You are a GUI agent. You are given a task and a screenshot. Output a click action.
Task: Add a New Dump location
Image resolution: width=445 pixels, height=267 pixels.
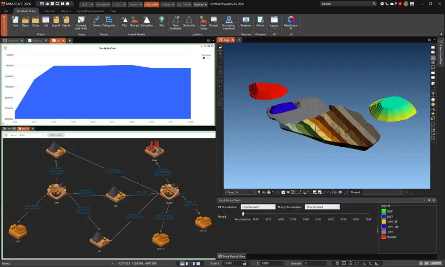(x=203, y=23)
